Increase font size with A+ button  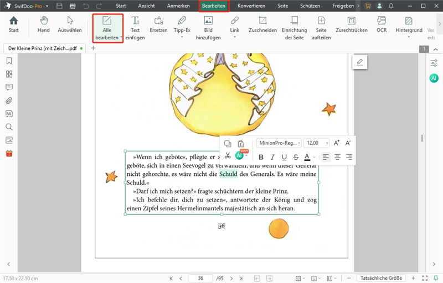[336, 143]
